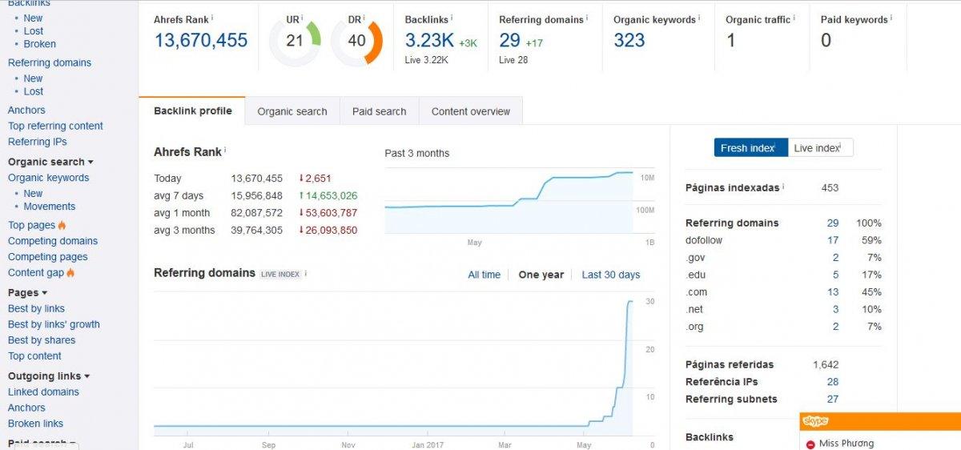The image size is (961, 450).
Task: Open Referring domains in the sidebar
Action: click(50, 62)
